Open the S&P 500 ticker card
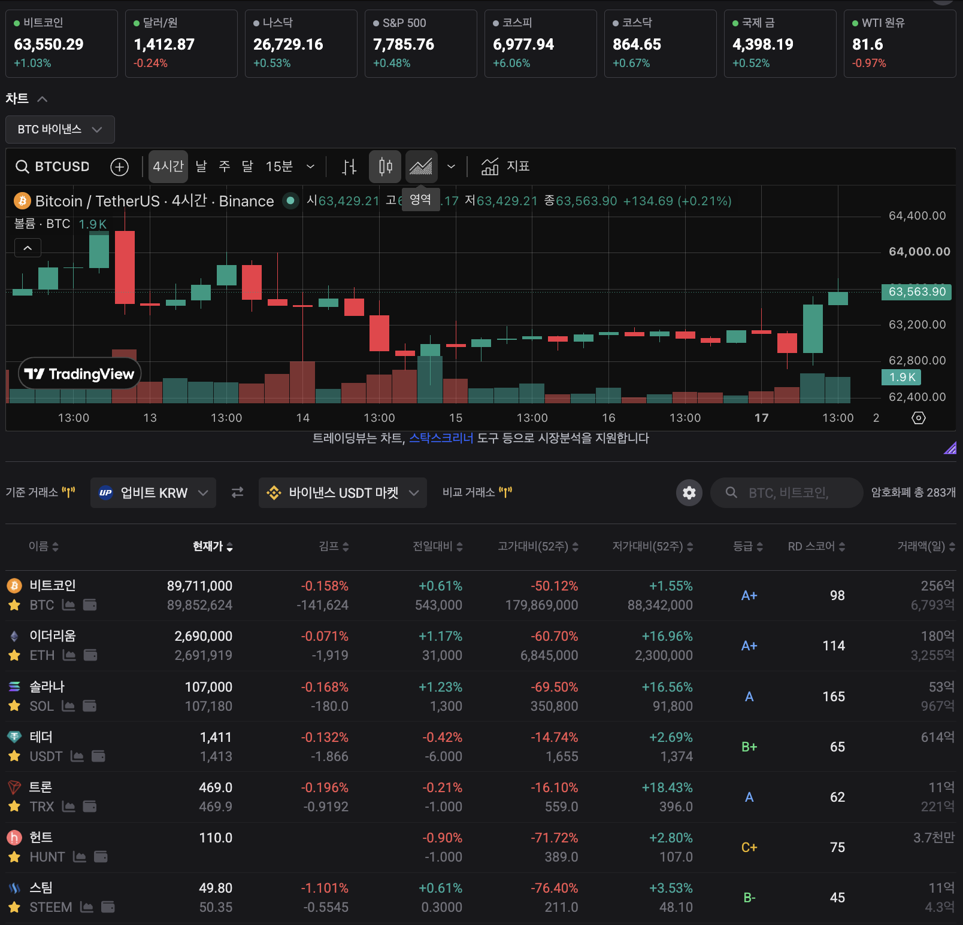 421,44
